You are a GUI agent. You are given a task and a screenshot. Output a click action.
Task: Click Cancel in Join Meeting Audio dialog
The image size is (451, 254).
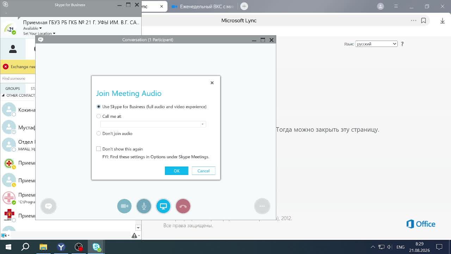click(x=203, y=171)
